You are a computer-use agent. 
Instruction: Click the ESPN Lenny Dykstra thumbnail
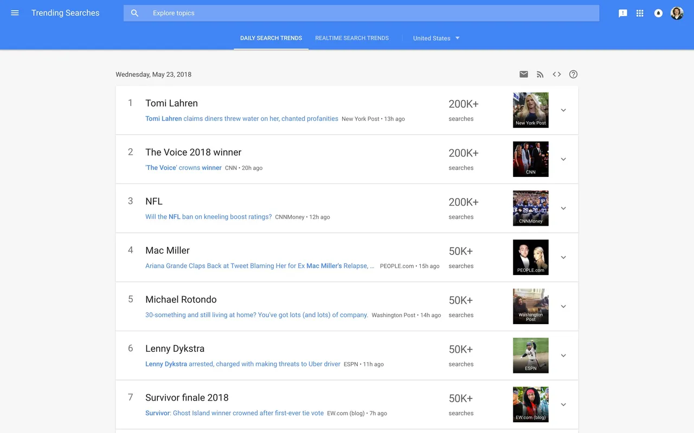point(531,356)
